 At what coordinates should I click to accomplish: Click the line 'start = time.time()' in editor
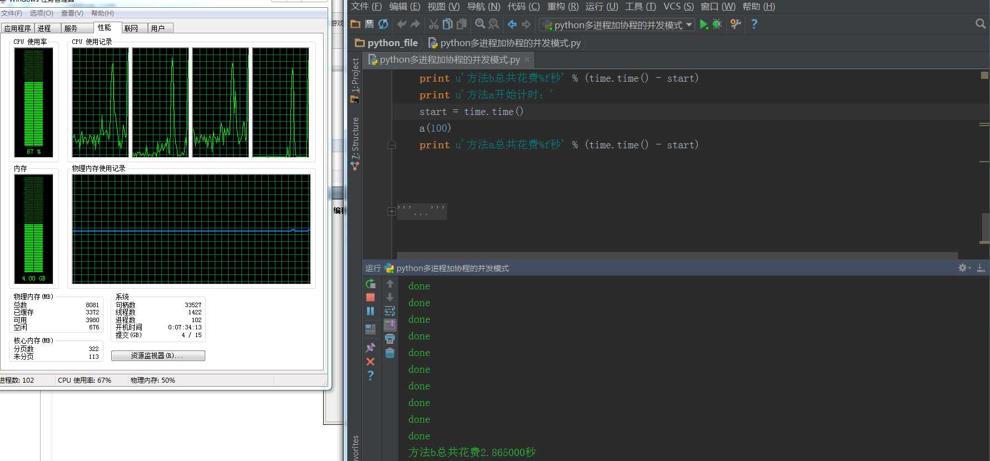coord(471,112)
